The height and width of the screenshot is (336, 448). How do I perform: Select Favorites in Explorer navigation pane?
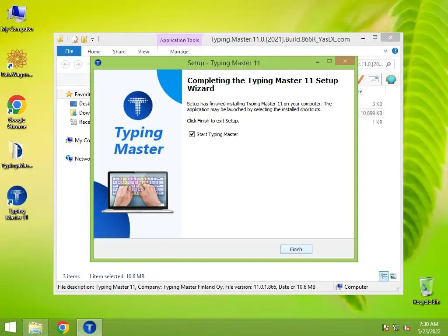[x=78, y=94]
